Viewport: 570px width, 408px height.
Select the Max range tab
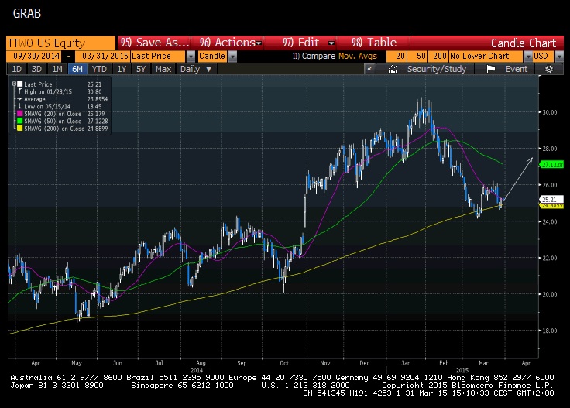coord(163,69)
